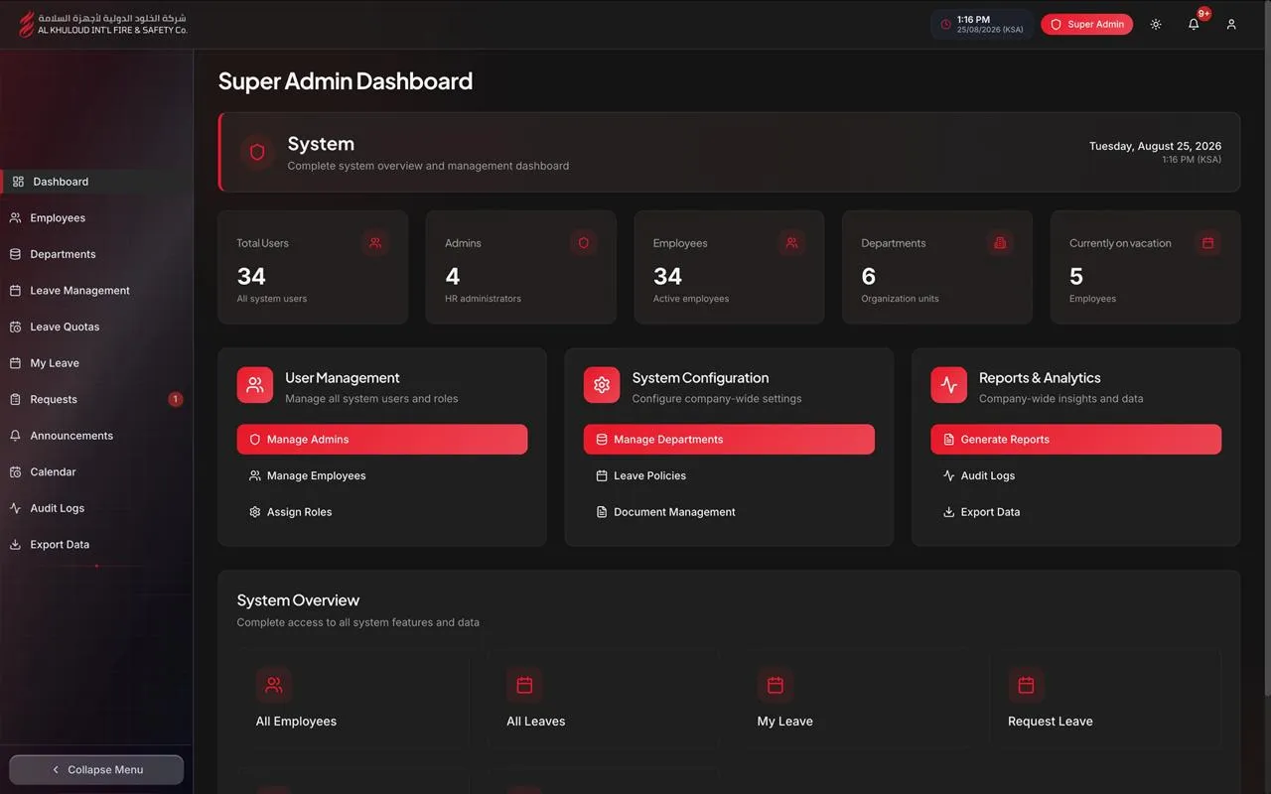The width and height of the screenshot is (1271, 794).
Task: Click the Announcements sidebar bell icon
Action: [x=15, y=436]
